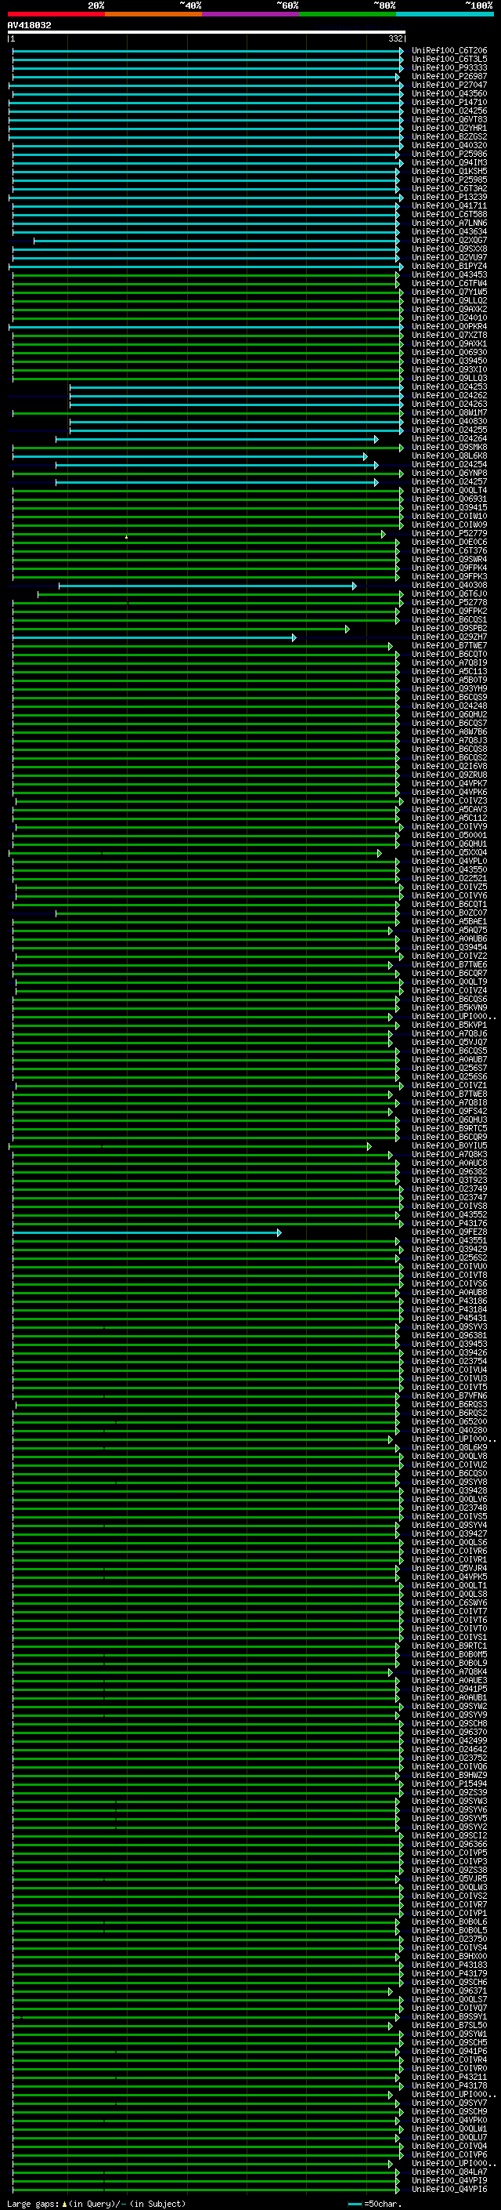
Task: Click the cyan ~100% identity legend segment
Action: tap(445, 14)
